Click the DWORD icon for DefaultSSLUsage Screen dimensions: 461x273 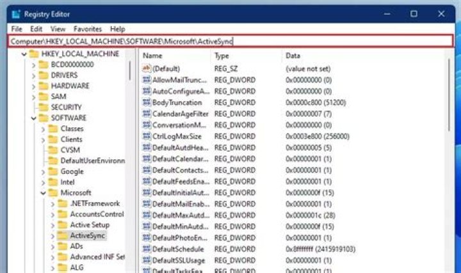click(147, 260)
